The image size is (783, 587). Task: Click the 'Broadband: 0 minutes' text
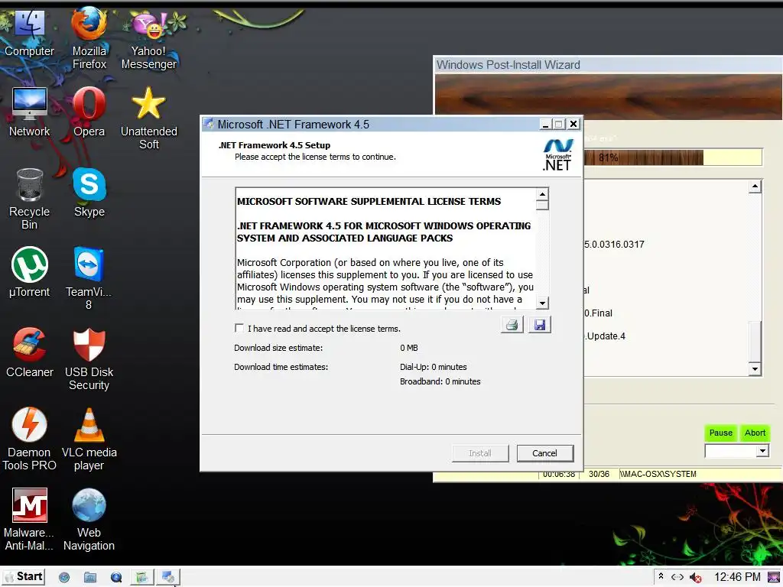pyautogui.click(x=440, y=381)
